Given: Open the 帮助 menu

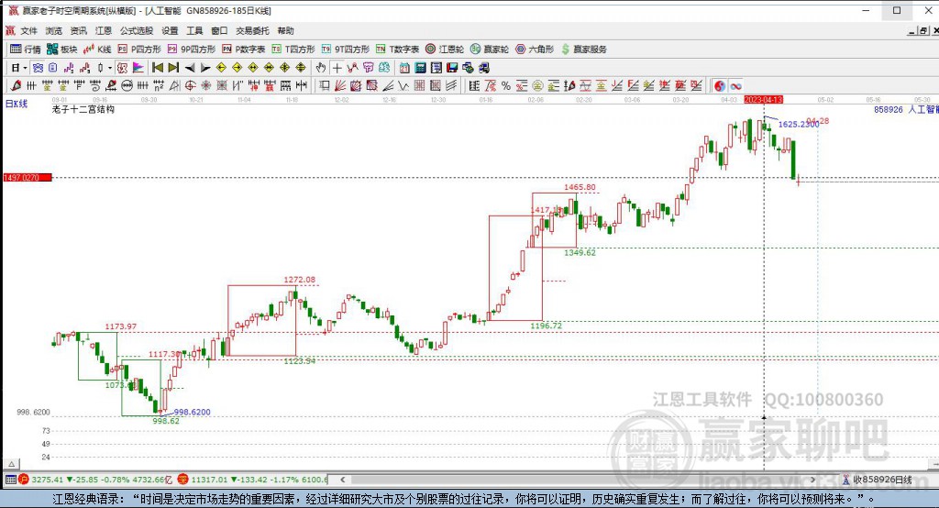Looking at the screenshot, I should 286,30.
